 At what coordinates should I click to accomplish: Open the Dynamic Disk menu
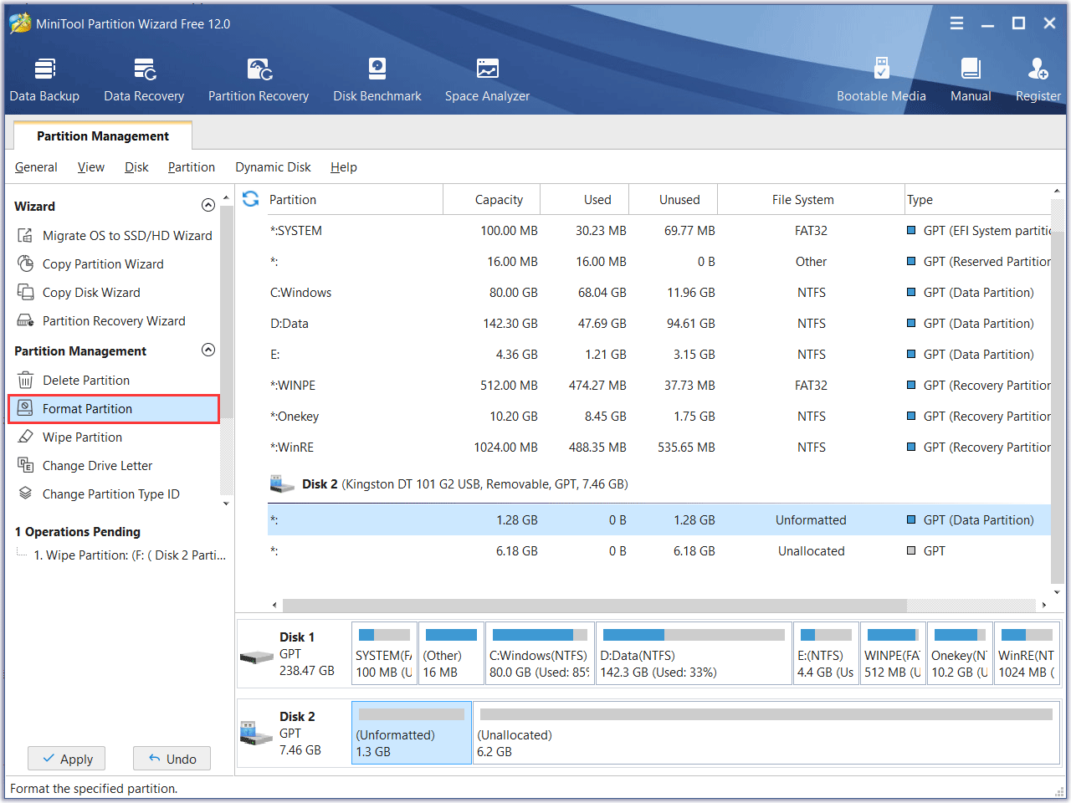click(273, 167)
